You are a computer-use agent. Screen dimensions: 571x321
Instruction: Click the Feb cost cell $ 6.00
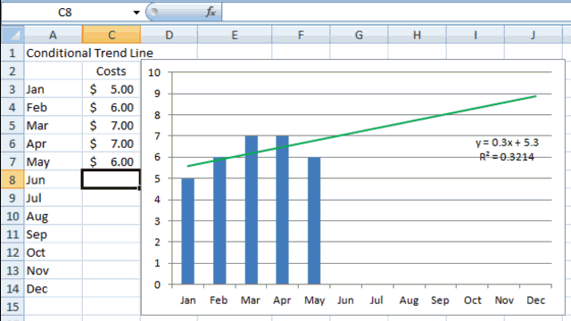(x=112, y=107)
